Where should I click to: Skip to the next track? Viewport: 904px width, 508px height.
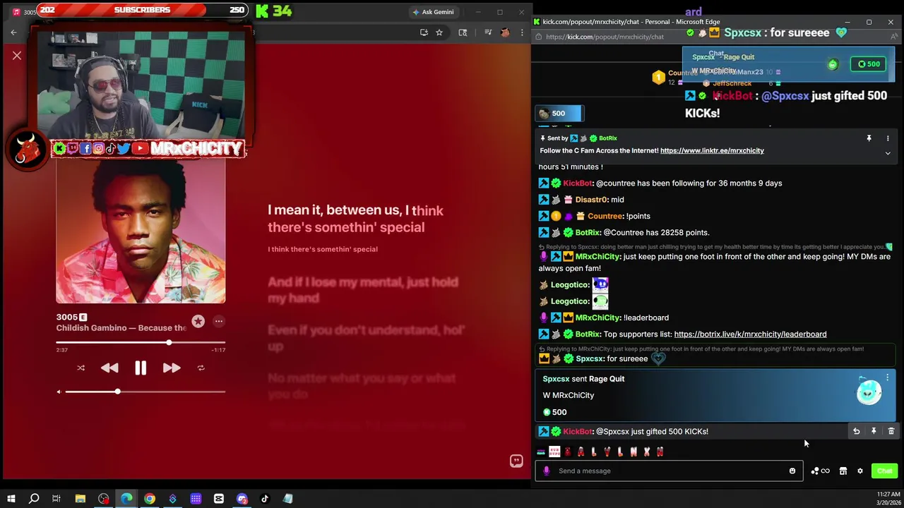pyautogui.click(x=172, y=368)
